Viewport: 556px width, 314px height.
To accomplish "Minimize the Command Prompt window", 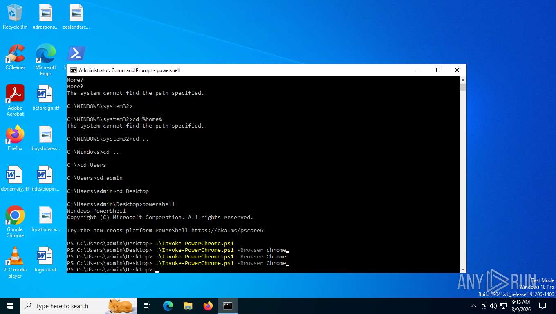I will [x=419, y=70].
